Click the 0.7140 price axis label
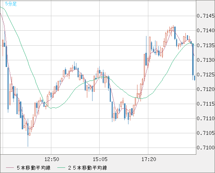Screen dimensions: 215x173 pos(206,30)
